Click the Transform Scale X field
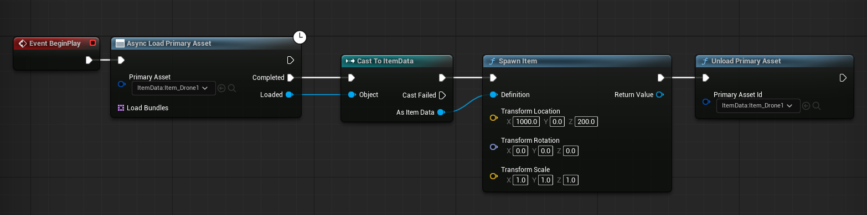The image size is (867, 215). point(520,180)
